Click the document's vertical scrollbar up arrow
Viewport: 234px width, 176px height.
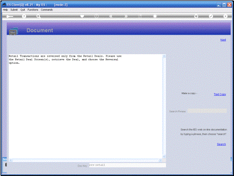(x=164, y=56)
